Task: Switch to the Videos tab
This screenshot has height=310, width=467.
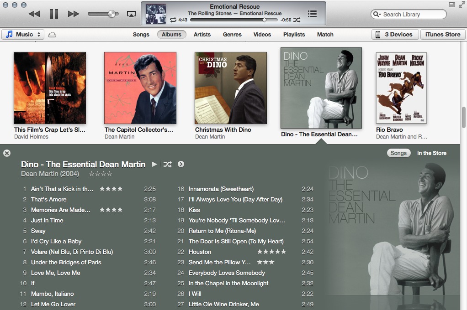Action: point(262,35)
